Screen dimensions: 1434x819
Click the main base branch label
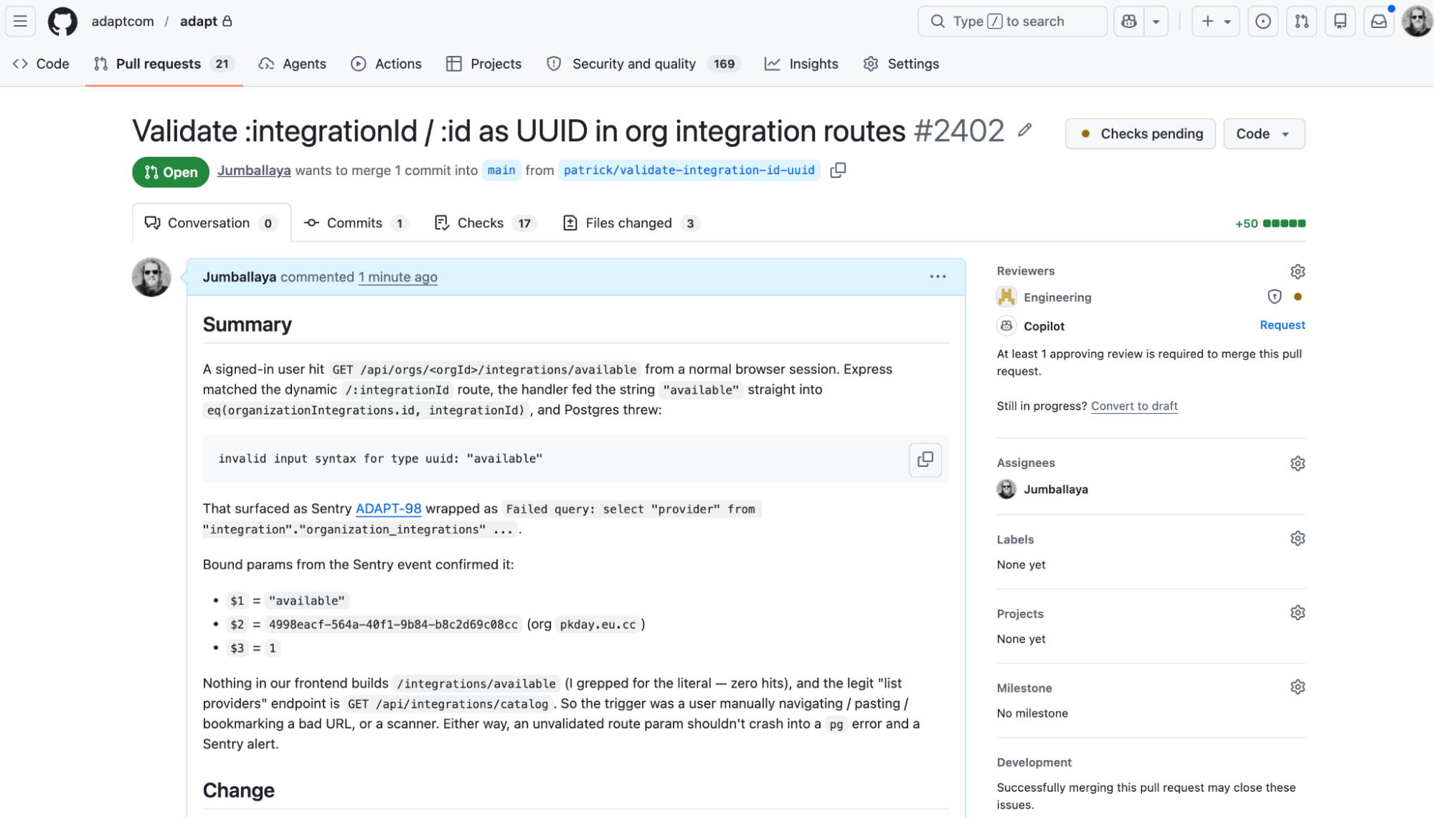[501, 171]
